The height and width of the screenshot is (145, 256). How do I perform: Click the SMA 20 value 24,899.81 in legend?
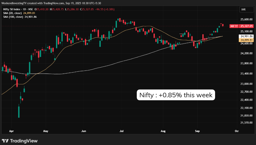(x=29, y=13)
